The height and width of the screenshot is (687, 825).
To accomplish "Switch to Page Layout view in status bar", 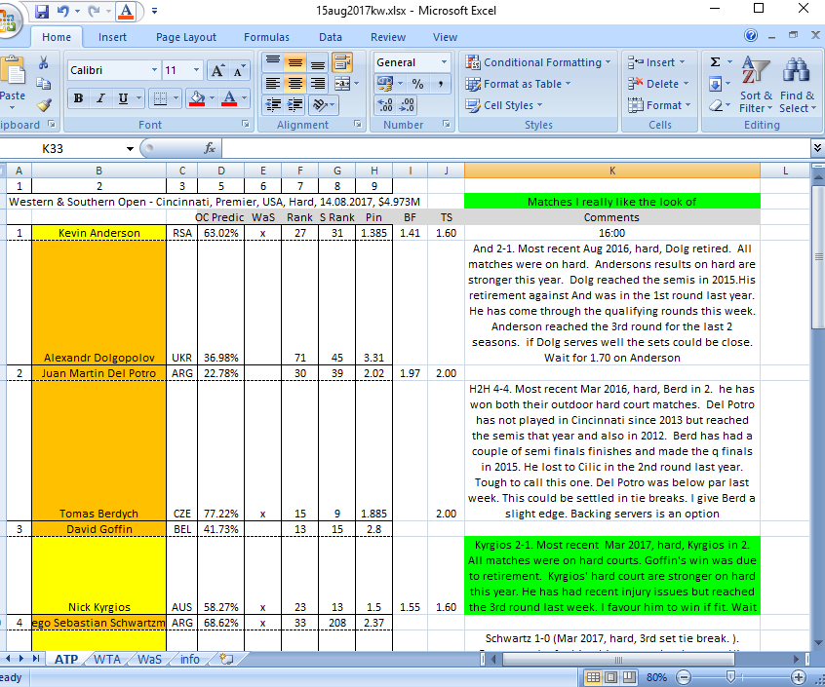I will 610,677.
